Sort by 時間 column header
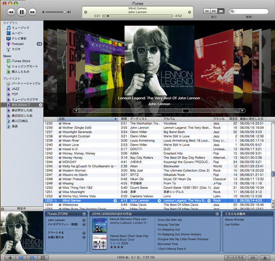The image size is (275, 261). pos(123,119)
